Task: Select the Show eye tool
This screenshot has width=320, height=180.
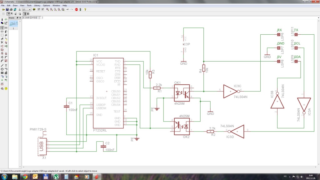Action: [6, 20]
